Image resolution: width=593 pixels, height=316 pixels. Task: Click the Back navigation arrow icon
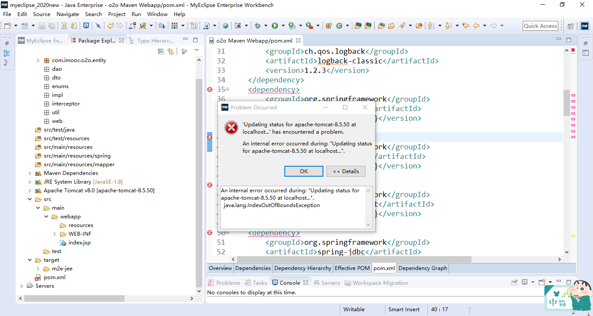[476, 26]
